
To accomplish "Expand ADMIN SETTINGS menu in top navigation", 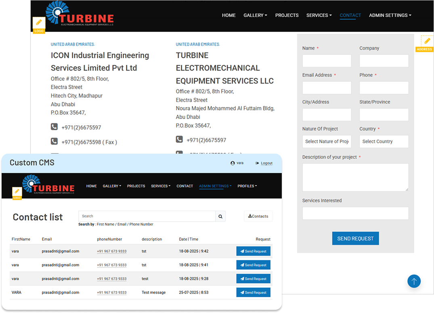I will click(x=390, y=15).
